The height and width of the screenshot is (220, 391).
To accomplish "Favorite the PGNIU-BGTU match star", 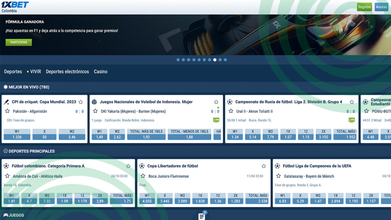I will click(x=366, y=111).
